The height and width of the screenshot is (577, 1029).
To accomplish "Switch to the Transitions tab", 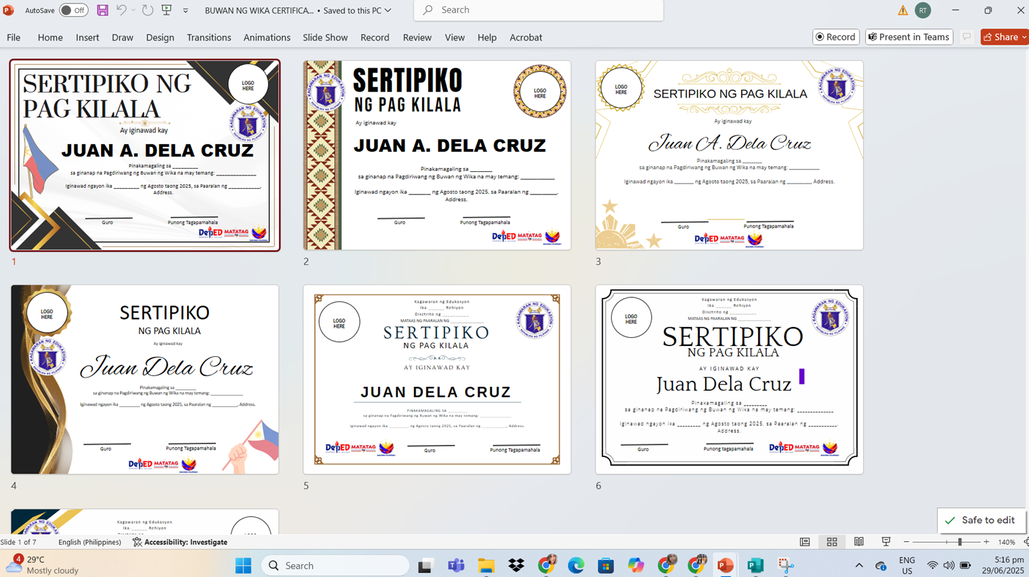I will 209,37.
